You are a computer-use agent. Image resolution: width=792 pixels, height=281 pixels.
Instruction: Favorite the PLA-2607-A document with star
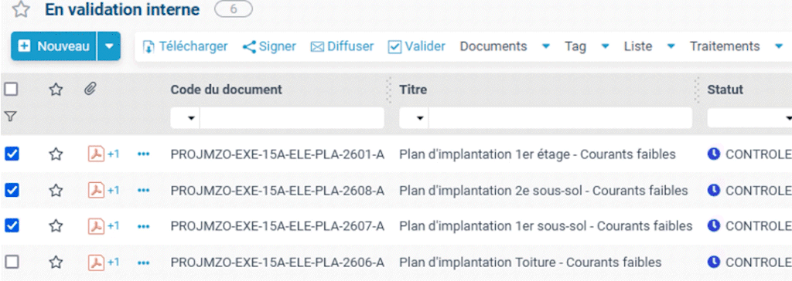pyautogui.click(x=56, y=226)
